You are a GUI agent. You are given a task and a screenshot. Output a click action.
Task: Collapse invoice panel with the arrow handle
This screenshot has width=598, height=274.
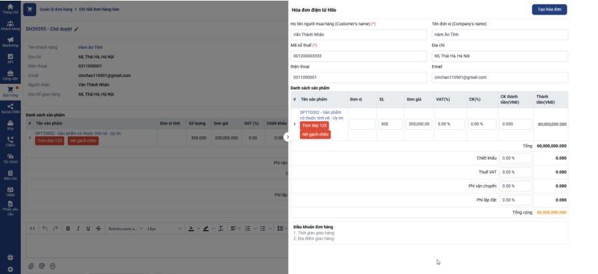[287, 137]
